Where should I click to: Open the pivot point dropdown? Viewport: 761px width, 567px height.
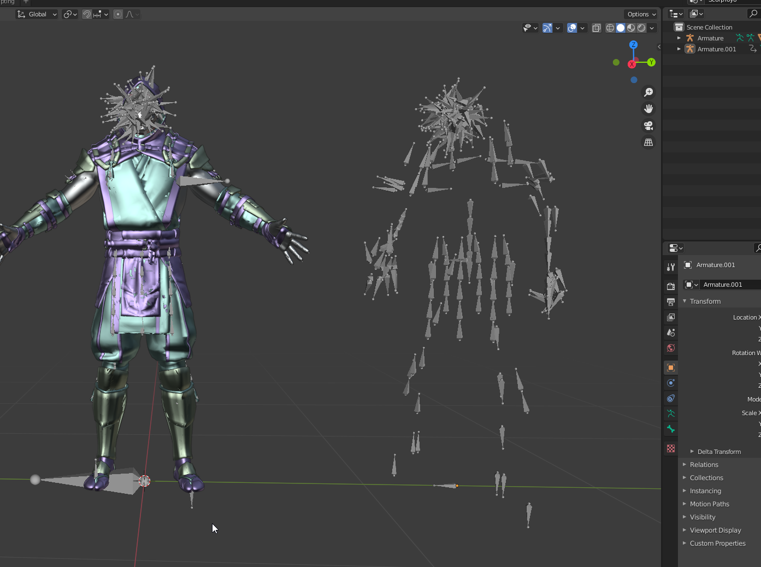coord(70,14)
